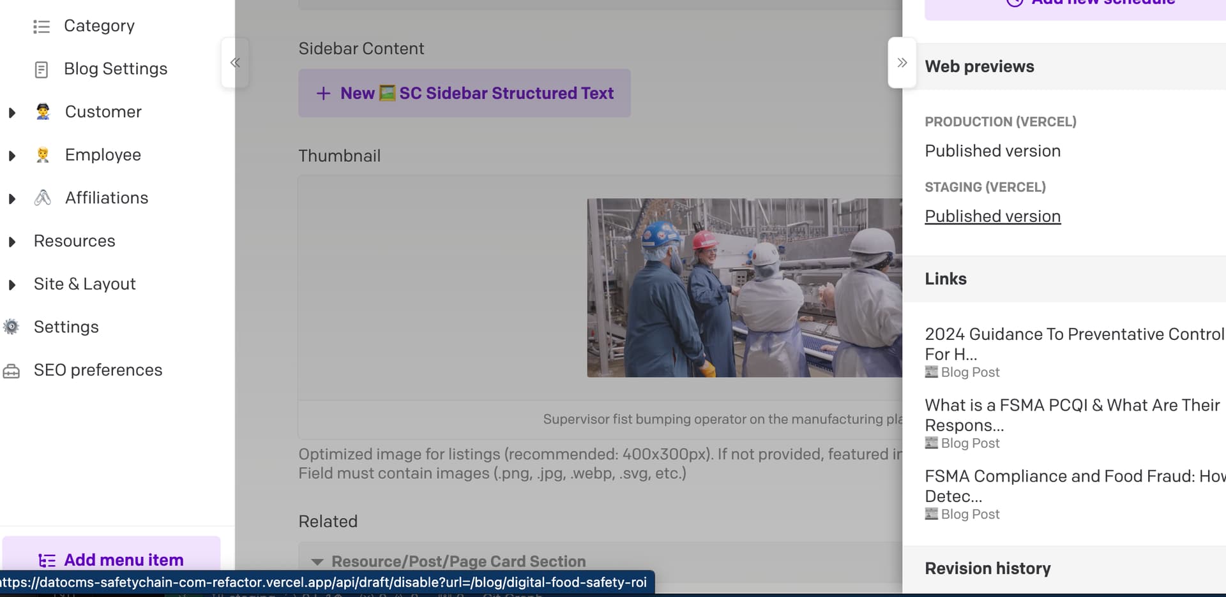The height and width of the screenshot is (597, 1226).
Task: Open Production Published version preview
Action: (x=992, y=151)
